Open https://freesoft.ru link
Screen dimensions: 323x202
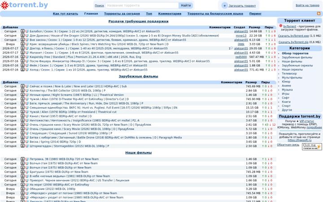[300, 140]
